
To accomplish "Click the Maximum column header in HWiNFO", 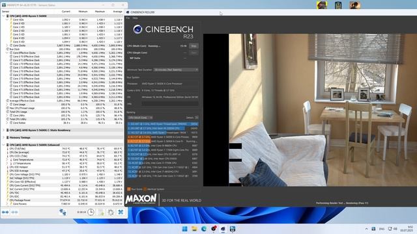I will (100, 12).
